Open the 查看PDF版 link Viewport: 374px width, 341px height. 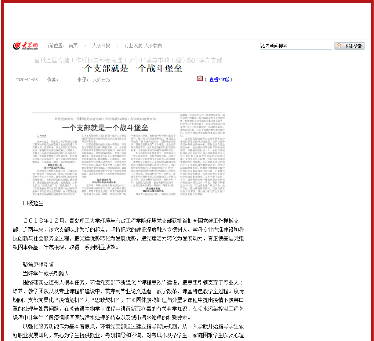(x=219, y=80)
